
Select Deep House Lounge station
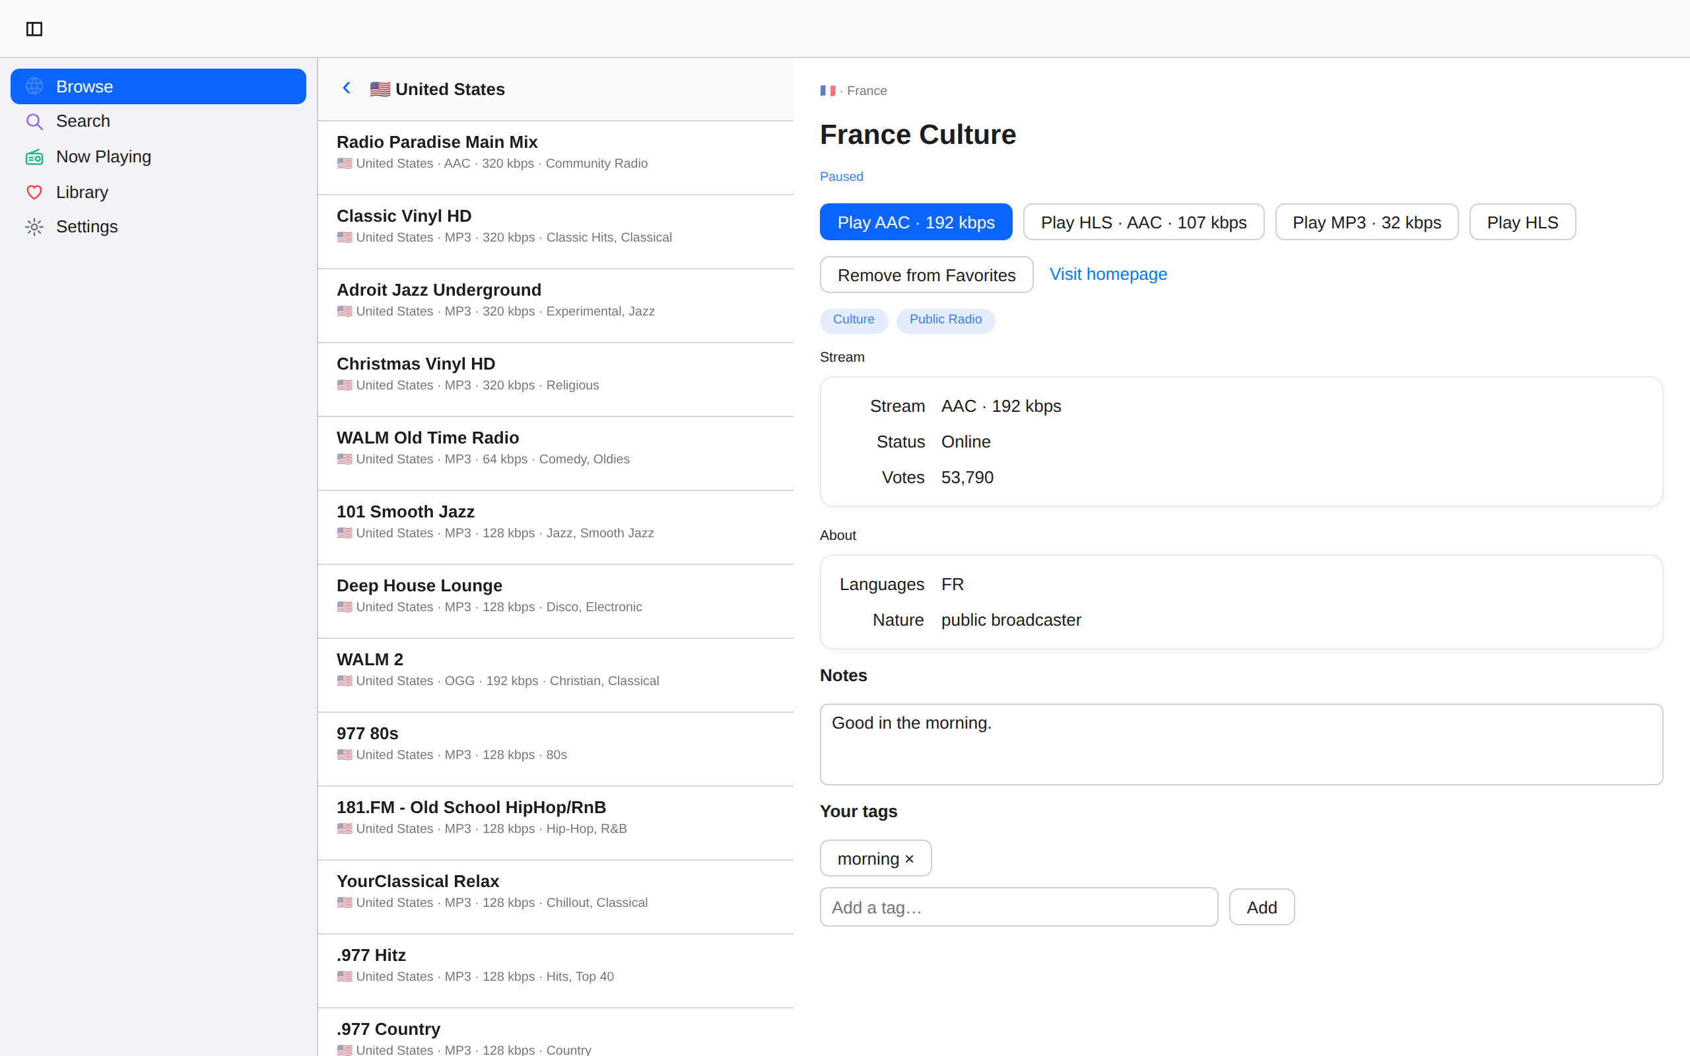click(x=556, y=601)
